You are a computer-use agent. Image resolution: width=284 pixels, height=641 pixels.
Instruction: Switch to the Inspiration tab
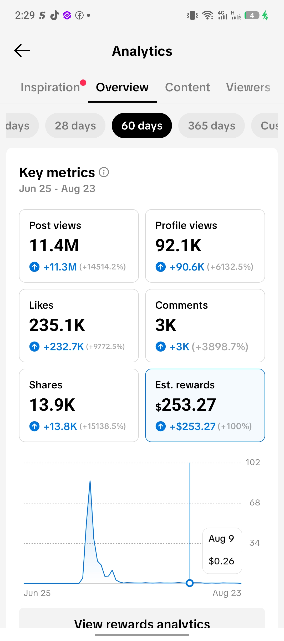[50, 87]
